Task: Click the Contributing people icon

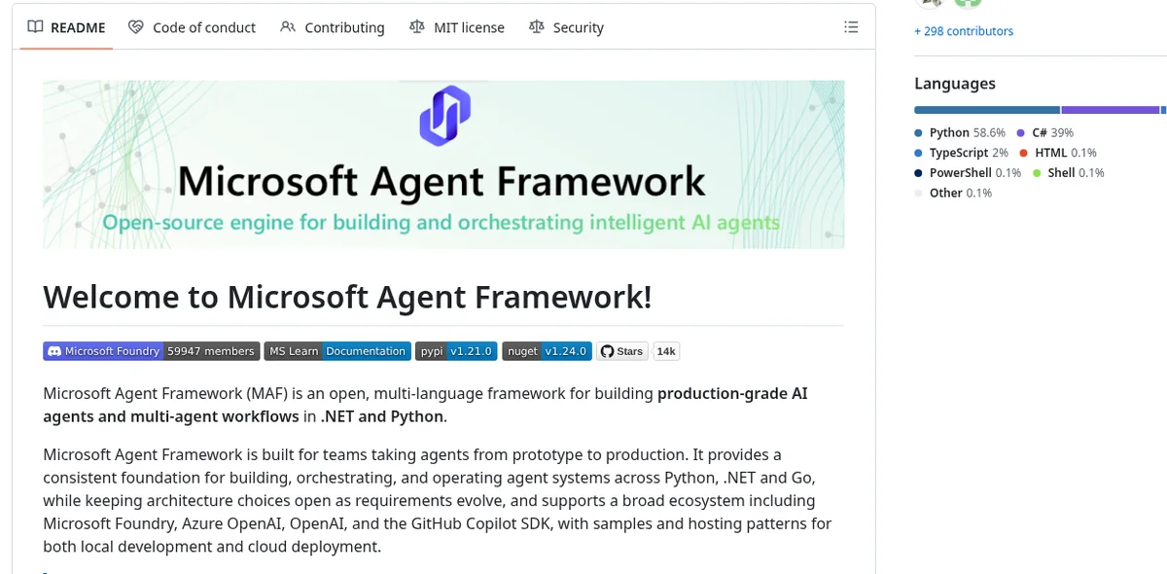Action: tap(288, 27)
